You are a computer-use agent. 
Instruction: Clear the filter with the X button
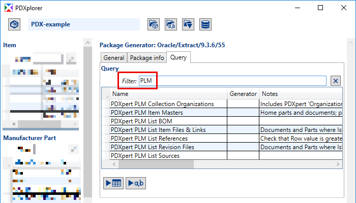pos(336,81)
